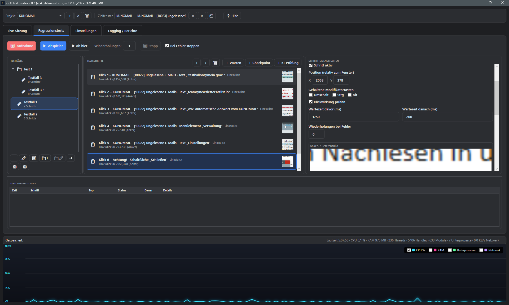
Task: Open Logging / Berichte tab
Action: point(122,31)
